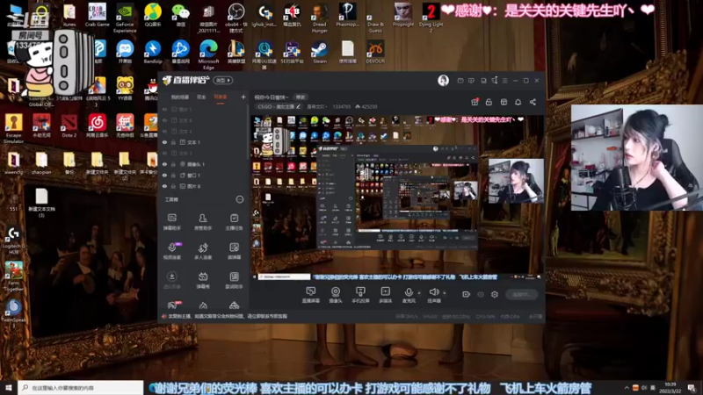Switch to the first scene tab
The width and height of the screenshot is (703, 395).
tap(180, 97)
